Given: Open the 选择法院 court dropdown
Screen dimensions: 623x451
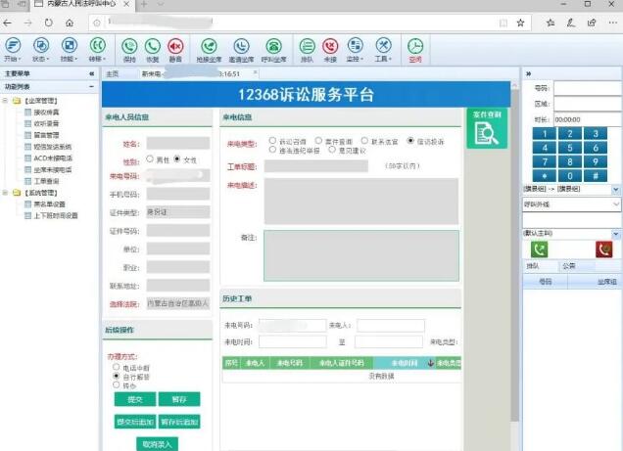Looking at the screenshot, I should [x=178, y=303].
